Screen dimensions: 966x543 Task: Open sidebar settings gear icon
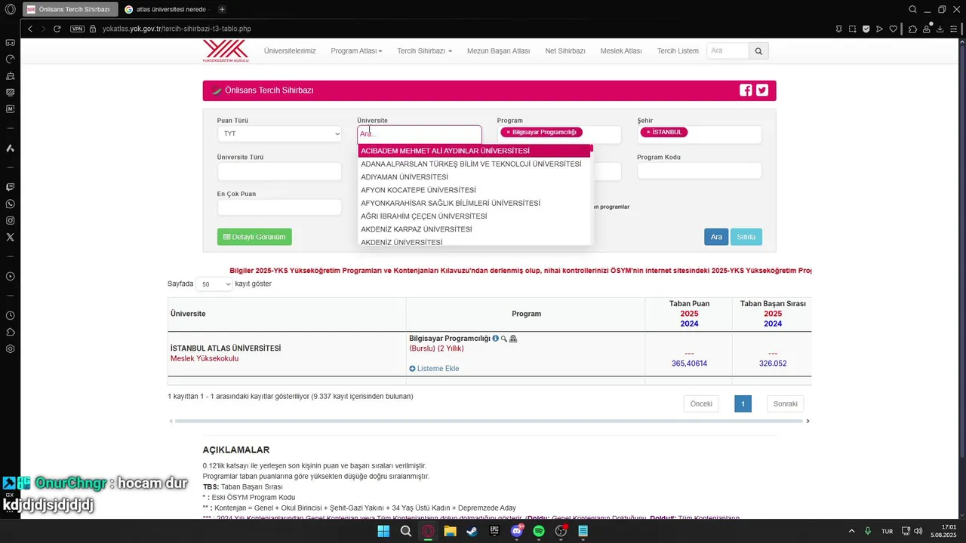pos(10,348)
